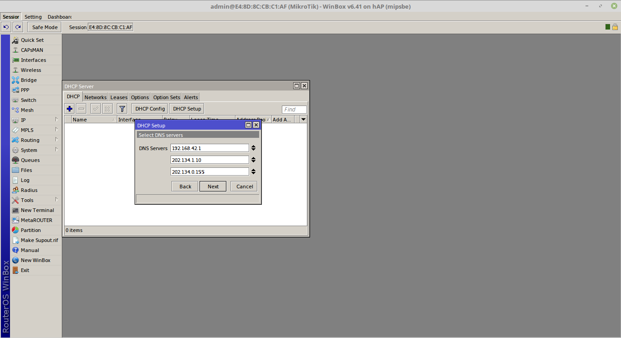The width and height of the screenshot is (621, 338).
Task: Click arrows beside 202.134.0.155 DNS field
Action: [x=253, y=172]
